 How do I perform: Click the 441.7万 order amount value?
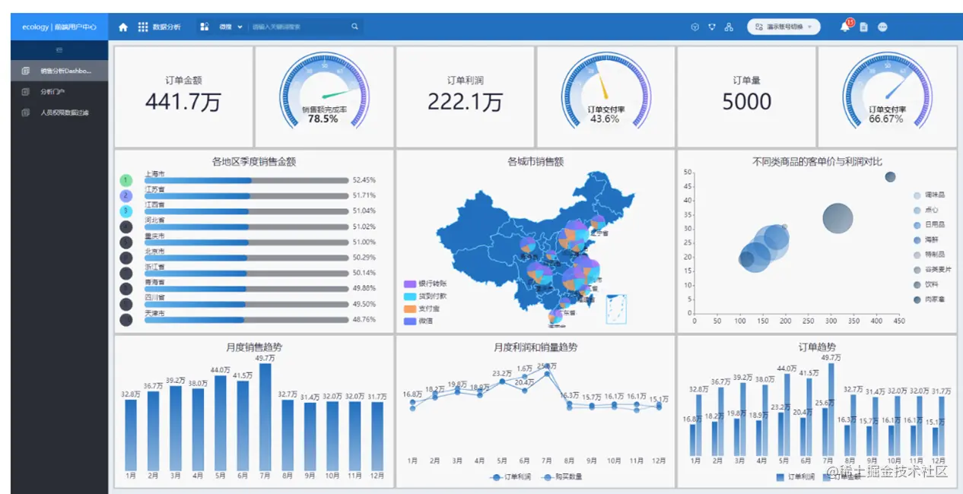click(x=183, y=102)
